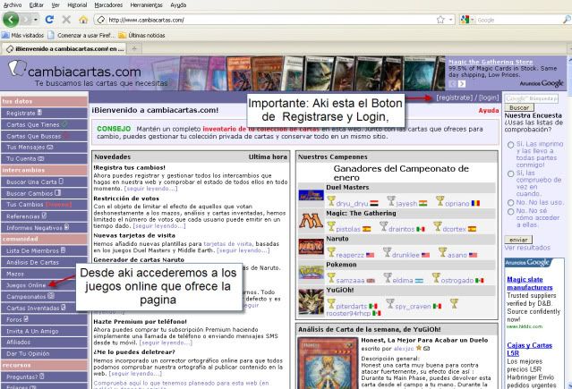Screen dimensions: 572x389
Task: Open the history dropdown next to Back
Action: click(36, 20)
